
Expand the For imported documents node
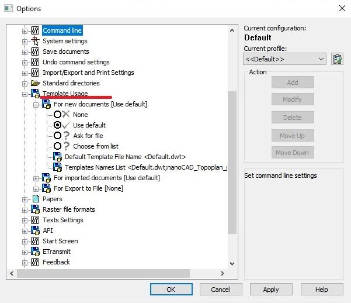36,178
